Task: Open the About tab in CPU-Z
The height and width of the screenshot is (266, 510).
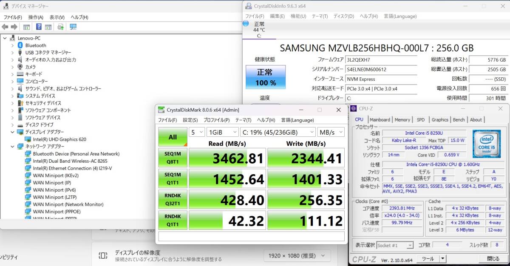Action: (x=476, y=120)
